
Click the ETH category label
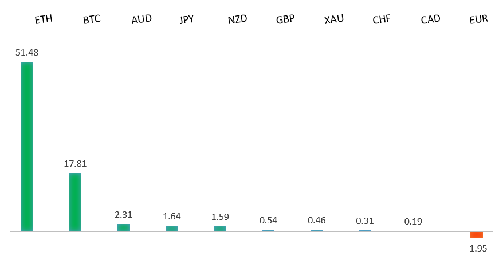pyautogui.click(x=44, y=19)
